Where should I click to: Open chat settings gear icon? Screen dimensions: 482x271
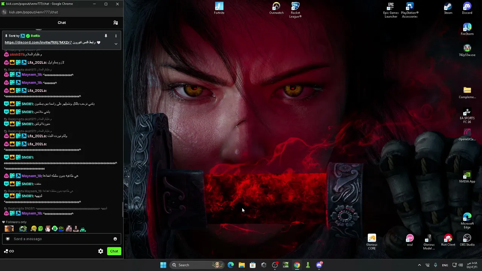[x=101, y=251]
